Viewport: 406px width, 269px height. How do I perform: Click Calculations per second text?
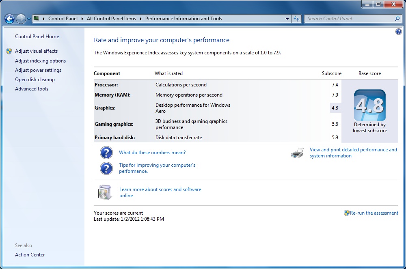tap(181, 84)
